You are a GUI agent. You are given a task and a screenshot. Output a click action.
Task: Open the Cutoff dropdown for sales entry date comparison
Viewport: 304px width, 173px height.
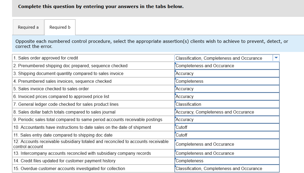227,135
